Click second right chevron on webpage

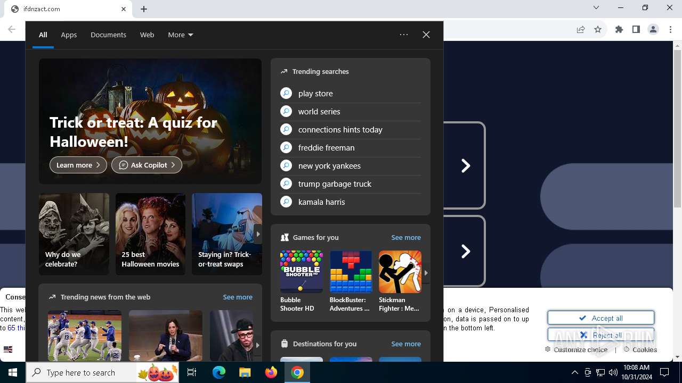(x=465, y=251)
